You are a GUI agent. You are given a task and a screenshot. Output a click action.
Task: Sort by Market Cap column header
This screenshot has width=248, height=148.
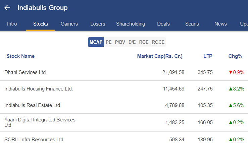tap(160, 56)
